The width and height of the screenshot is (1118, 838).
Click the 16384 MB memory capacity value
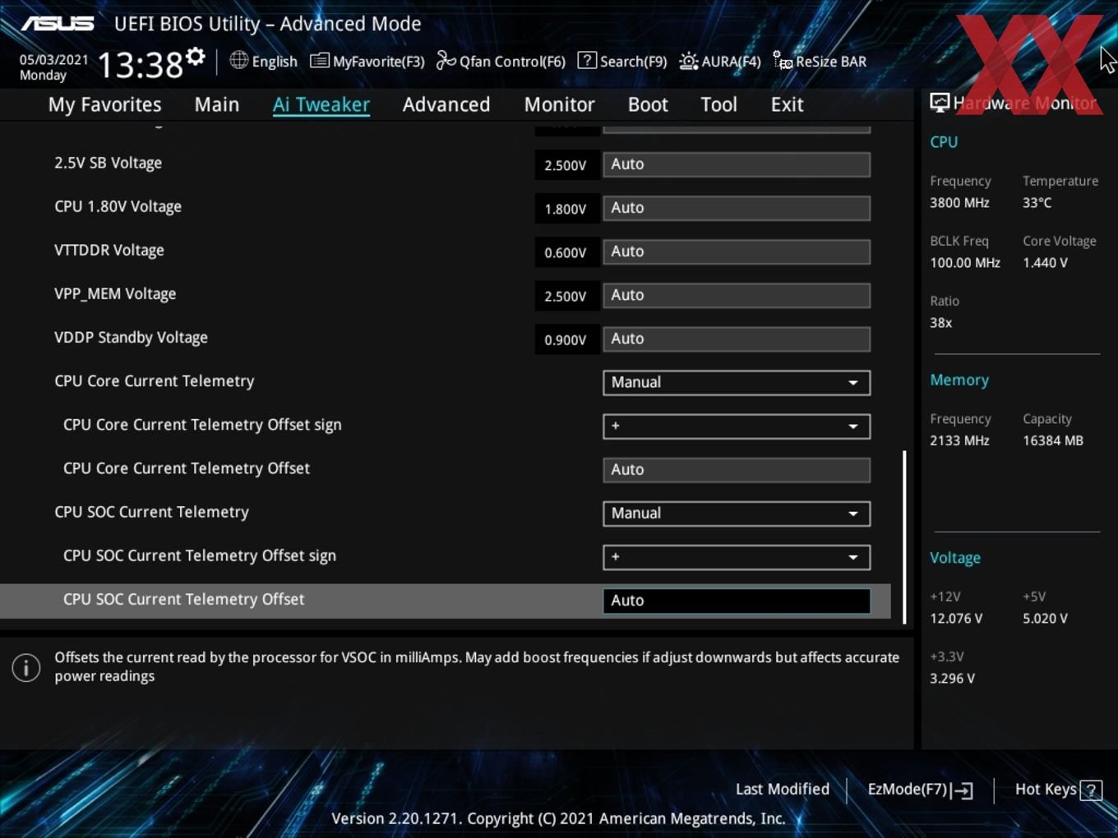(x=1053, y=440)
